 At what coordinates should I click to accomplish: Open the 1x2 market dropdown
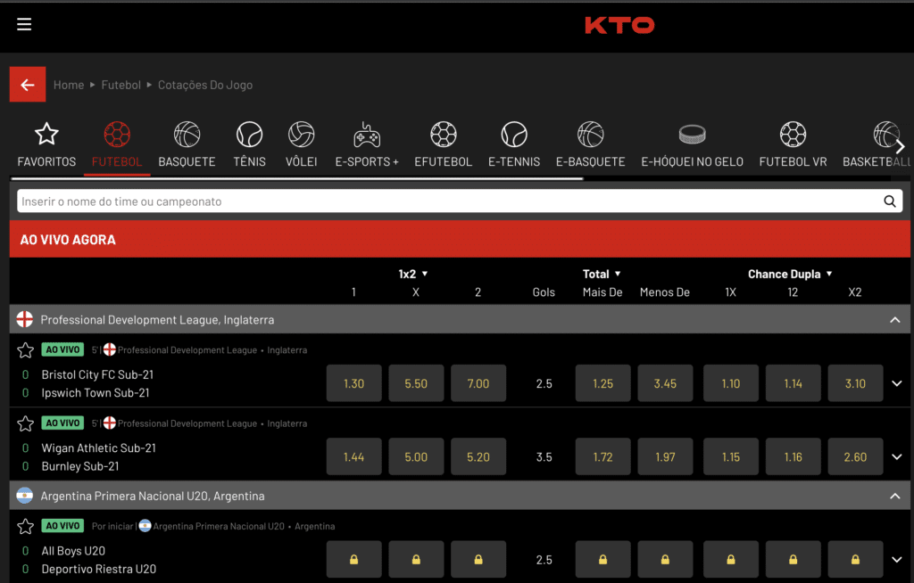pos(413,274)
